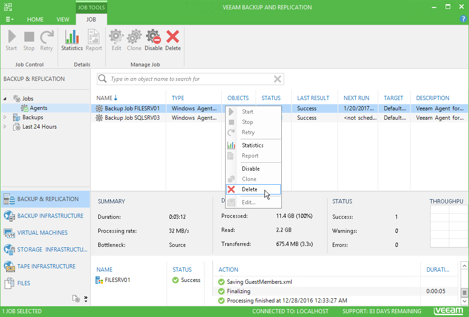The image size is (469, 317).
Task: Click the Retry ribbon icon
Action: (x=47, y=40)
